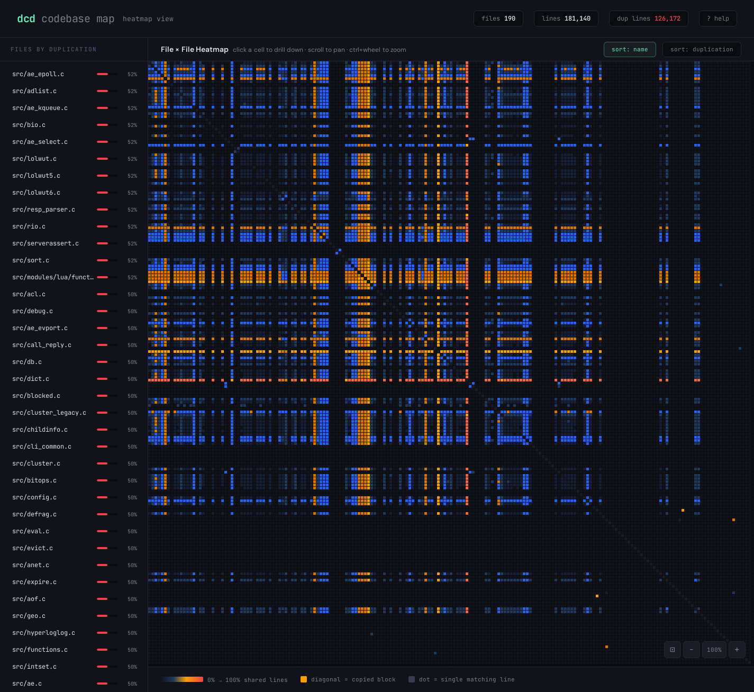This screenshot has height=692, width=754.
Task: Click the lines 181,140 stat badge
Action: point(566,19)
